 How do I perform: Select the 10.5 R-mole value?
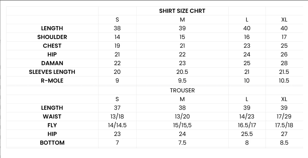tap(284, 81)
